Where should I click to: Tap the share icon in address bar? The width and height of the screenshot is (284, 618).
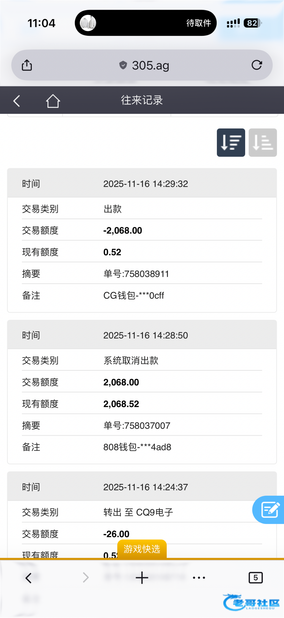[27, 65]
